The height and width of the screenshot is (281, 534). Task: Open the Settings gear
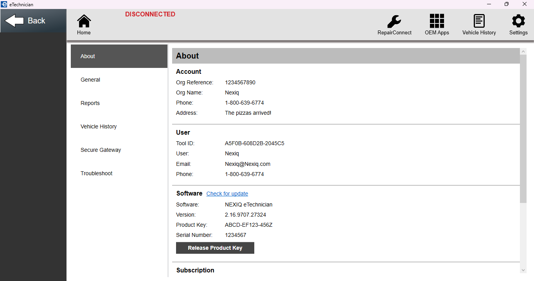(x=518, y=25)
